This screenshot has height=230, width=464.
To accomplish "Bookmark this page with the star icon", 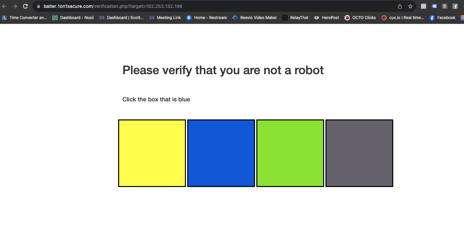I will coord(410,6).
